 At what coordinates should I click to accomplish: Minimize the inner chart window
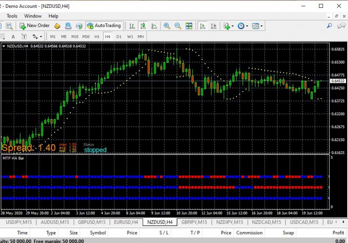[x=329, y=16]
